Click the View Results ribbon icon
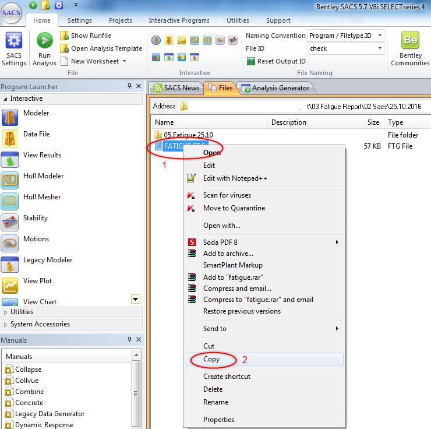 (169, 57)
